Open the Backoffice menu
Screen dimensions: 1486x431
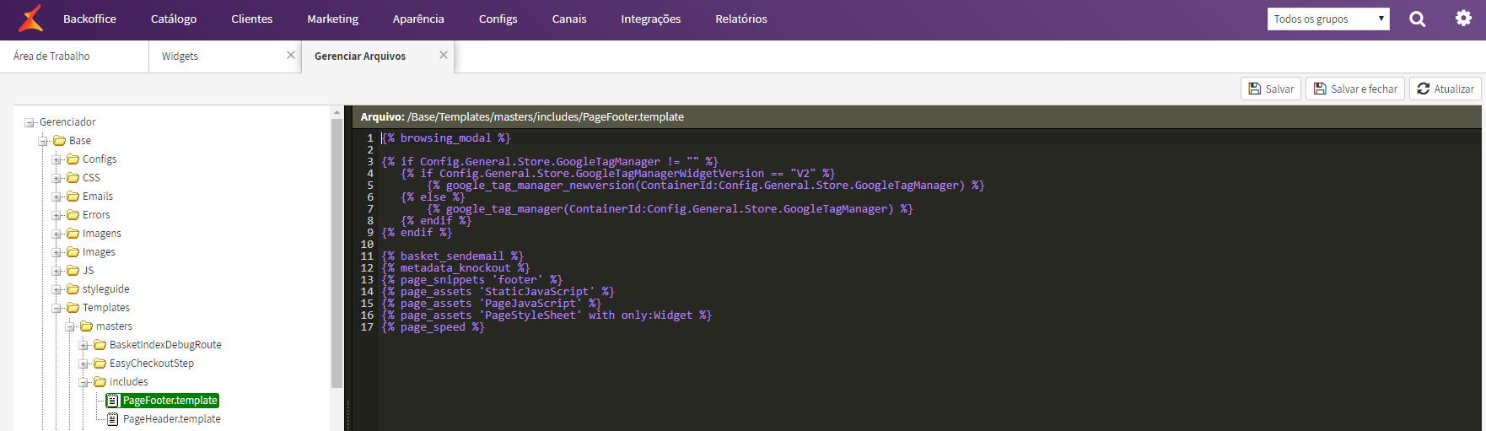click(x=89, y=19)
